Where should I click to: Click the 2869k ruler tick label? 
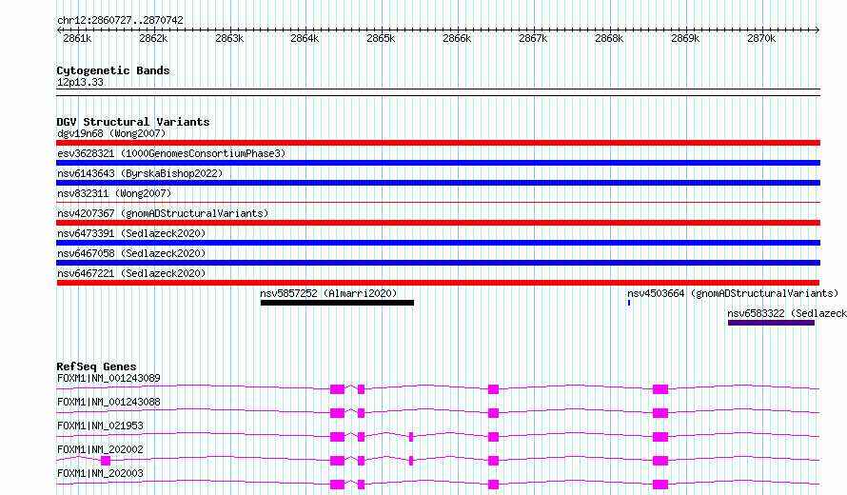click(x=685, y=38)
